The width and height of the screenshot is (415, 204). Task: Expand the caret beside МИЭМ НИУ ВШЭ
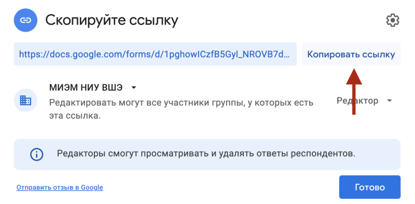(134, 88)
